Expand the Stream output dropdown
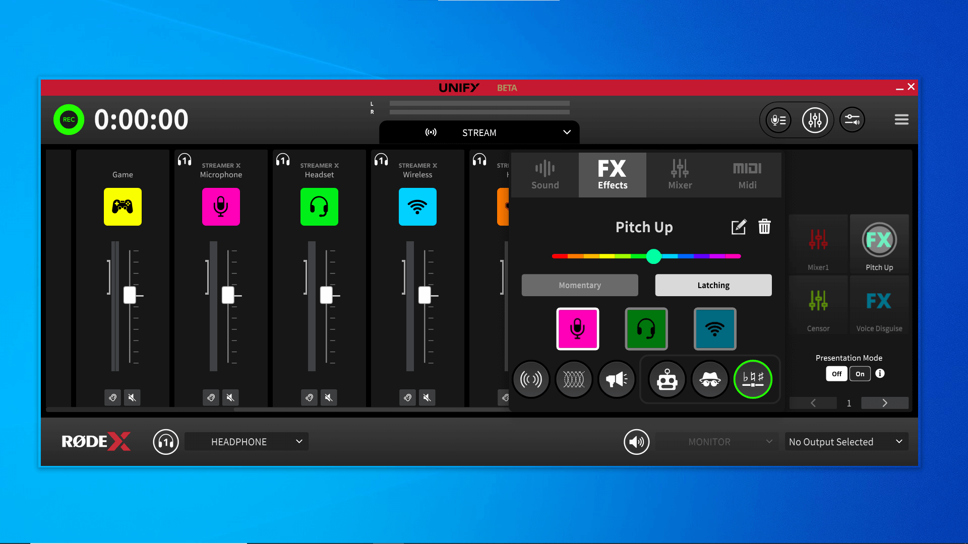This screenshot has height=544, width=968. click(567, 132)
